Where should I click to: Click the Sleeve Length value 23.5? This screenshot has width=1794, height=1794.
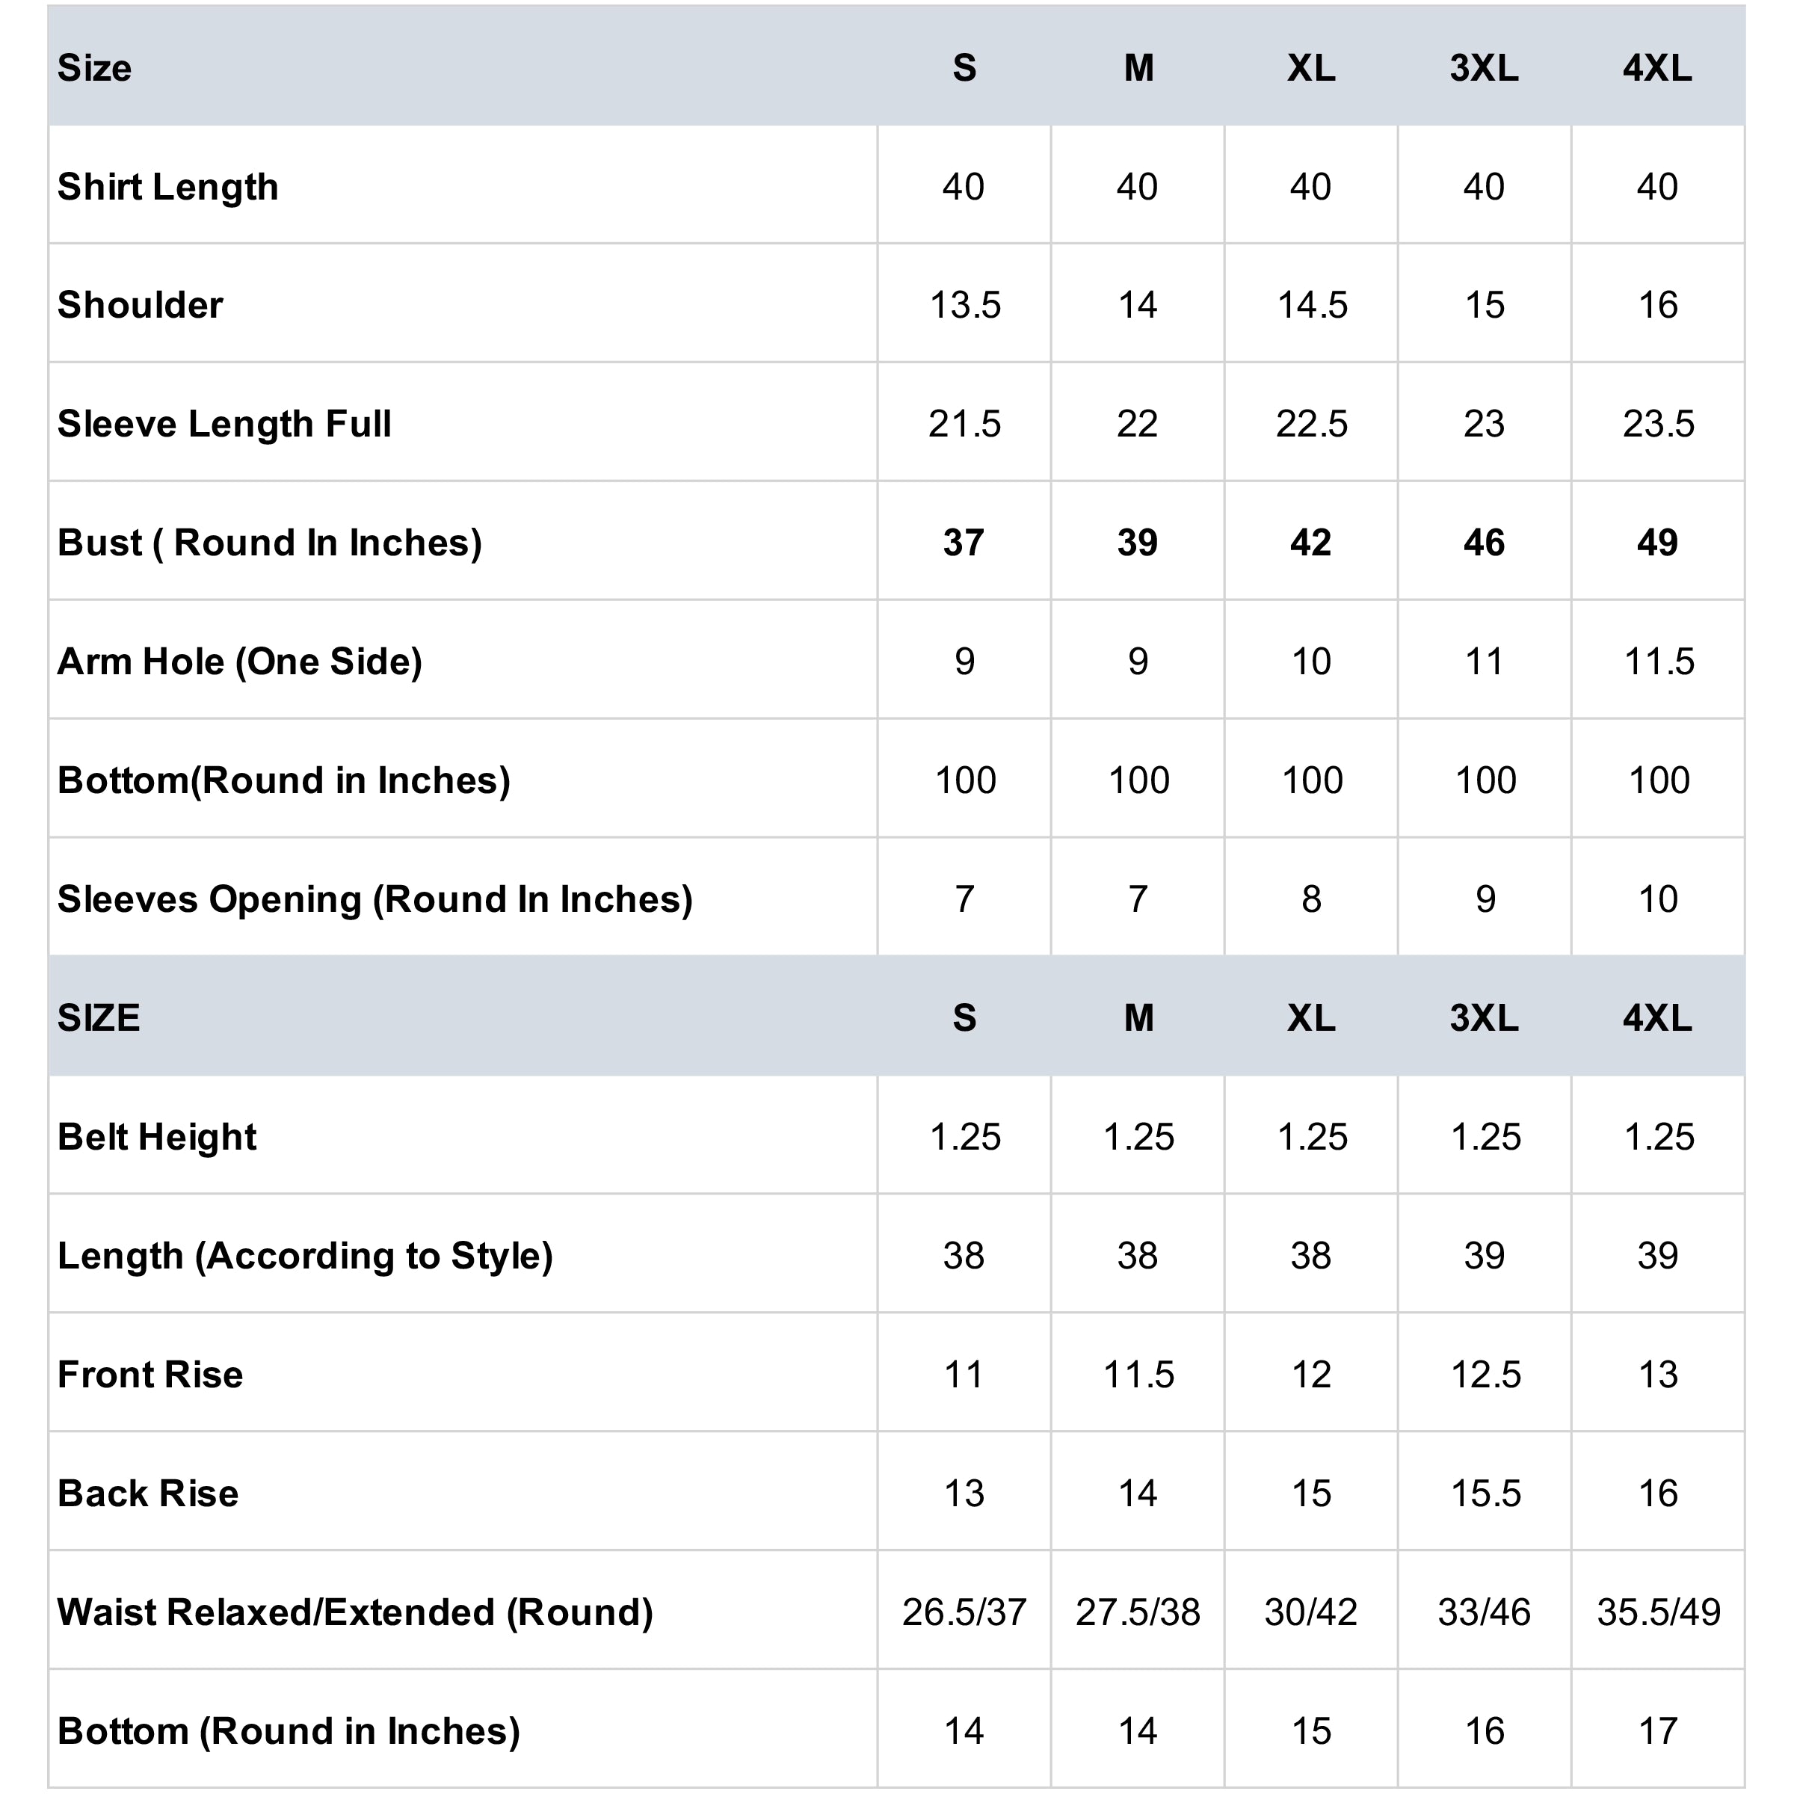1659,425
